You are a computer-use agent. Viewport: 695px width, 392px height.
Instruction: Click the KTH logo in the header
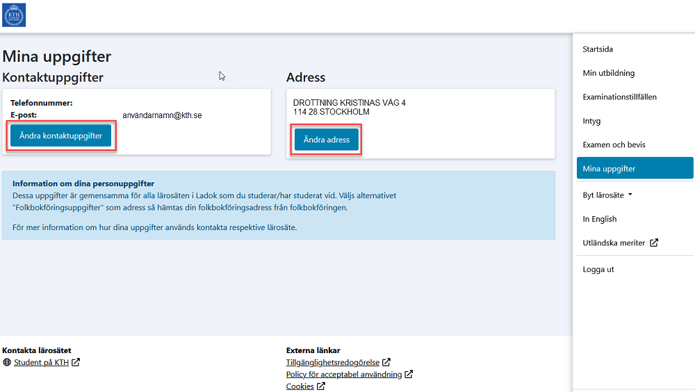15,15
